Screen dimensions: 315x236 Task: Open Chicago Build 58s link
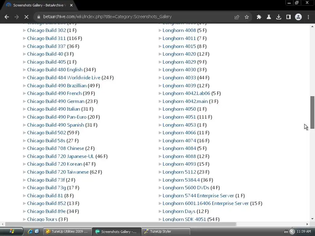pyautogui.click(x=46, y=141)
